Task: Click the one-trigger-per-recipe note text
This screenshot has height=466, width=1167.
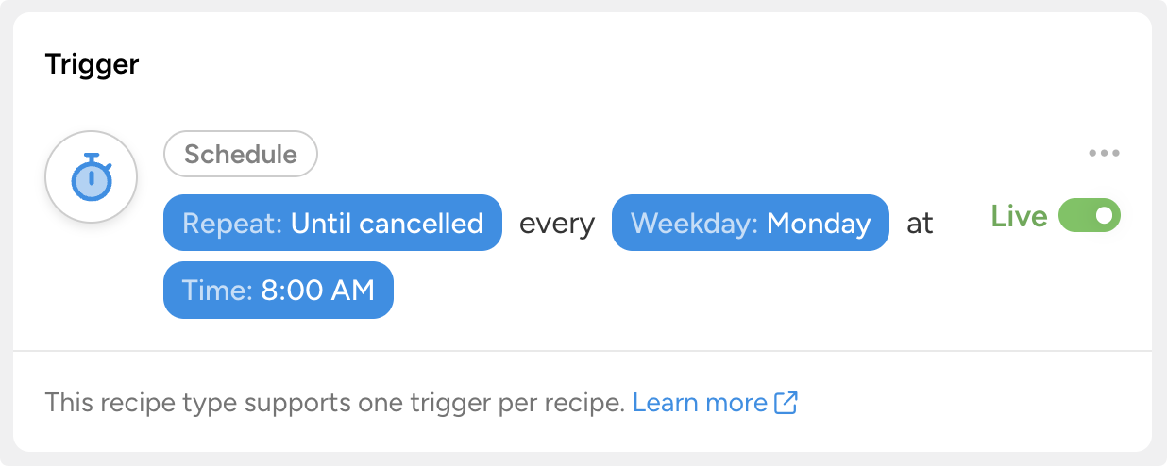Action: (x=335, y=403)
